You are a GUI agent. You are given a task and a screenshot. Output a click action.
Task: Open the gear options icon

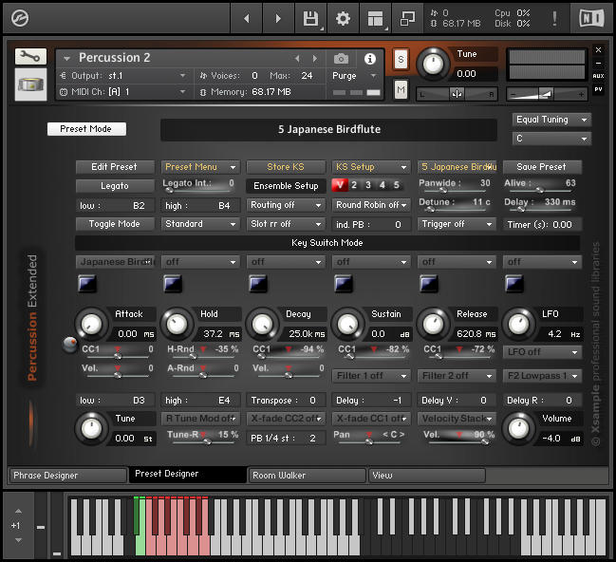pos(343,18)
